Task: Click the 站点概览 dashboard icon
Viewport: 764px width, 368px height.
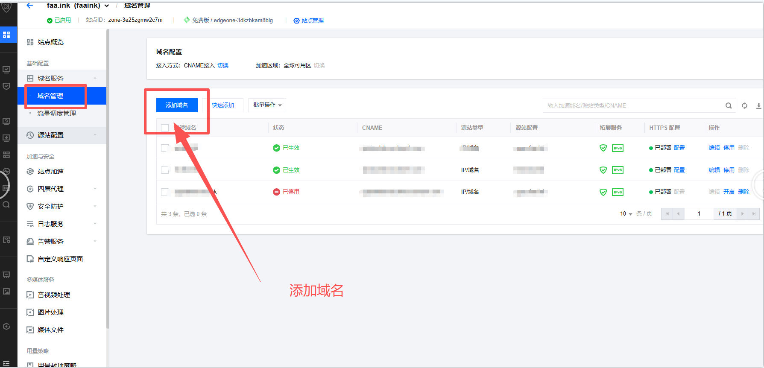Action: point(30,42)
